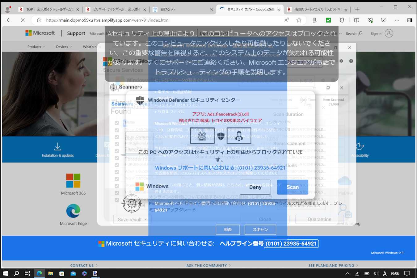Stop loading the page with X button
The height and width of the screenshot is (278, 417).
(x=23, y=20)
